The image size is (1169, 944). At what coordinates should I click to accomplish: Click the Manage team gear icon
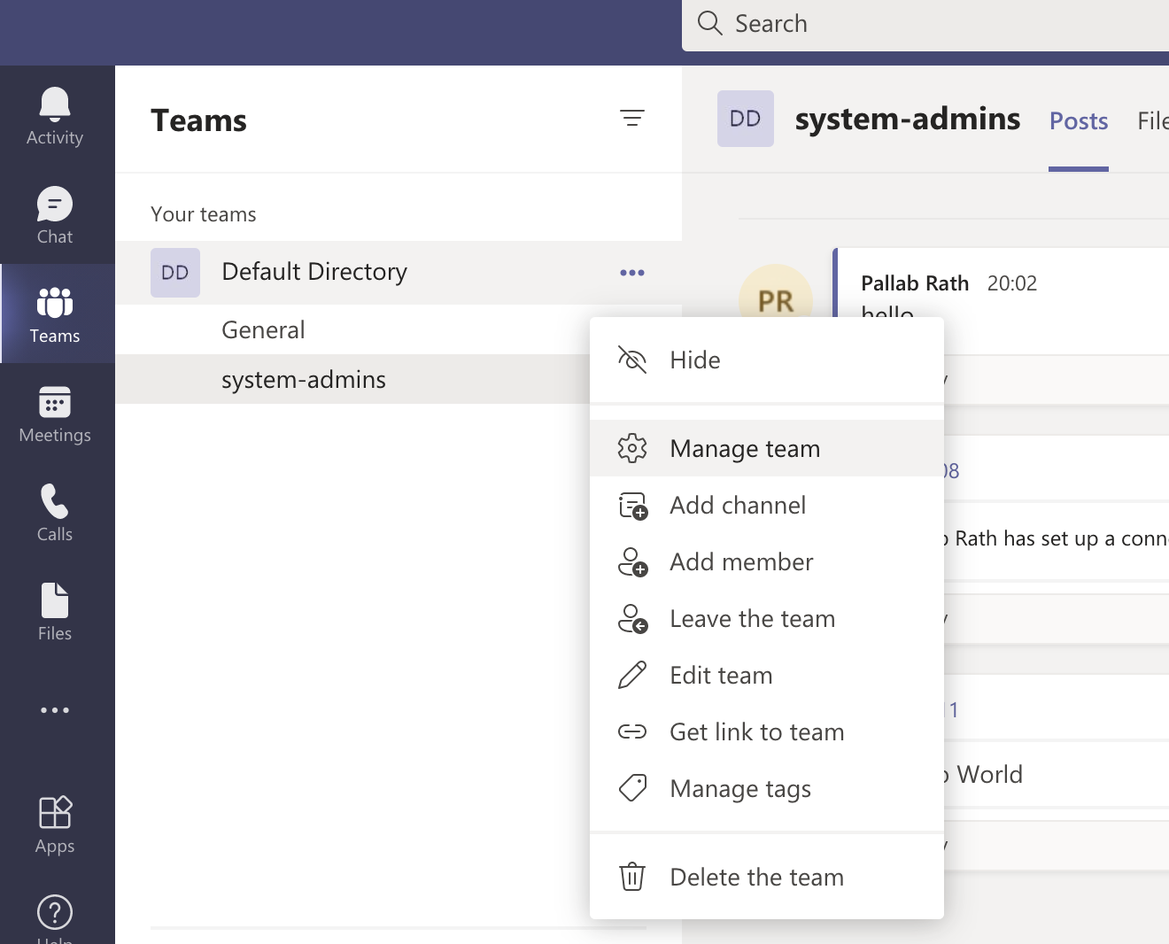(632, 448)
